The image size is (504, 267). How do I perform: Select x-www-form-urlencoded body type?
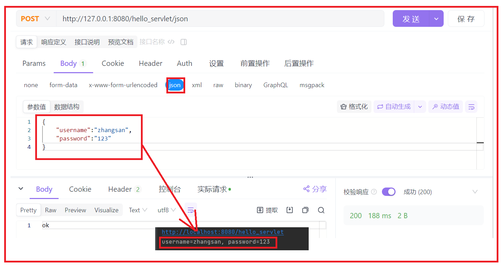click(x=123, y=85)
